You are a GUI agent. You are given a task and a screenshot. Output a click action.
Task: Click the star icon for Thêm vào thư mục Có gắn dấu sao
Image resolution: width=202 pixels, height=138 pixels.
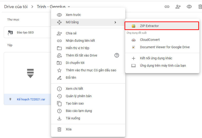[59, 70]
